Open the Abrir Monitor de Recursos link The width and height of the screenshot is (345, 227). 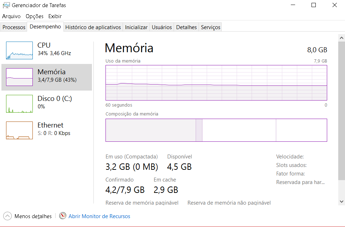pyautogui.click(x=99, y=216)
